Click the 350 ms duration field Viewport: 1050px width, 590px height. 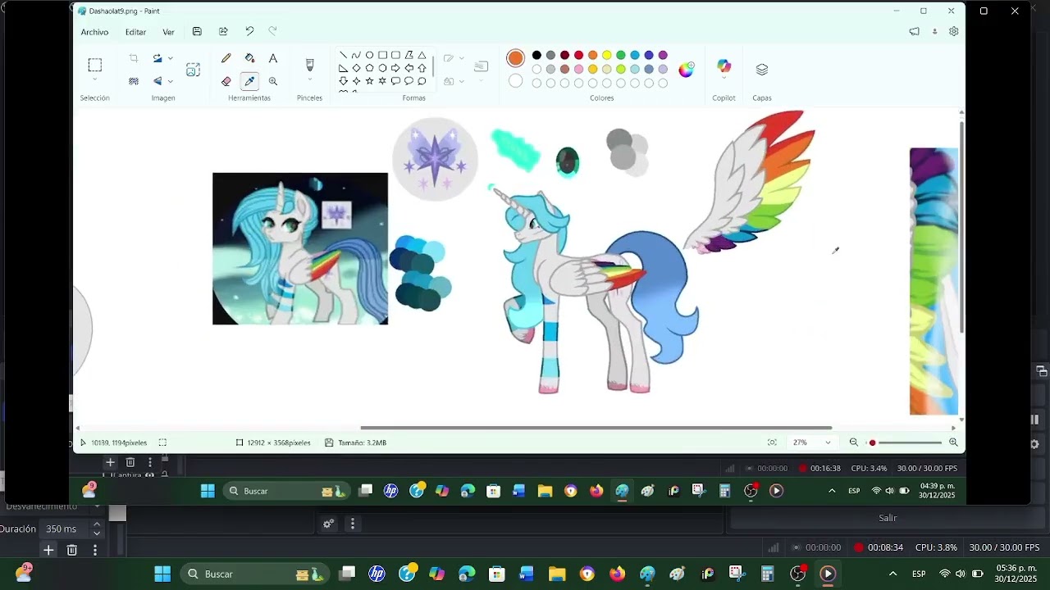pos(64,529)
